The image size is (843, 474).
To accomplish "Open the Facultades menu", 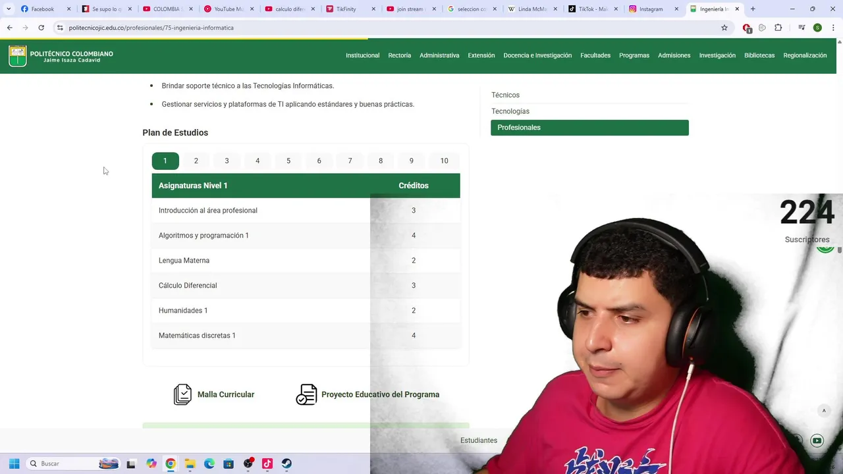I will (x=595, y=55).
